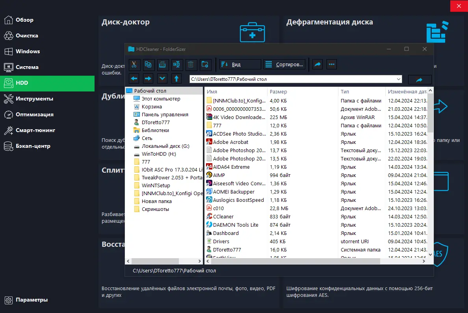
Task: Go up one level using the up arrow
Action: tap(176, 78)
